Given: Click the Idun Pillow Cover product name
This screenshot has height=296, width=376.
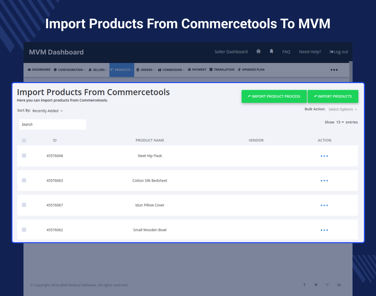Looking at the screenshot, I should click(x=150, y=205).
